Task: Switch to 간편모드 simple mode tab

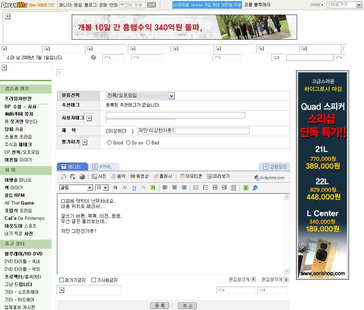Action: 274,167
